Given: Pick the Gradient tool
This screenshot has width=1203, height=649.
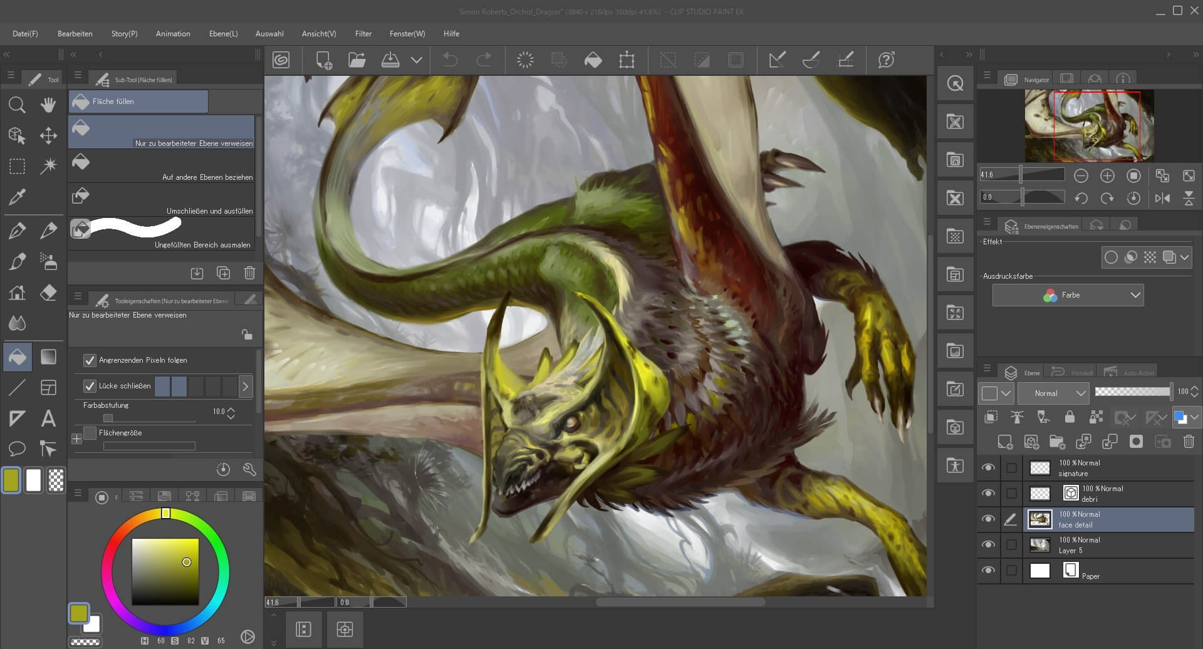Looking at the screenshot, I should click(x=48, y=356).
